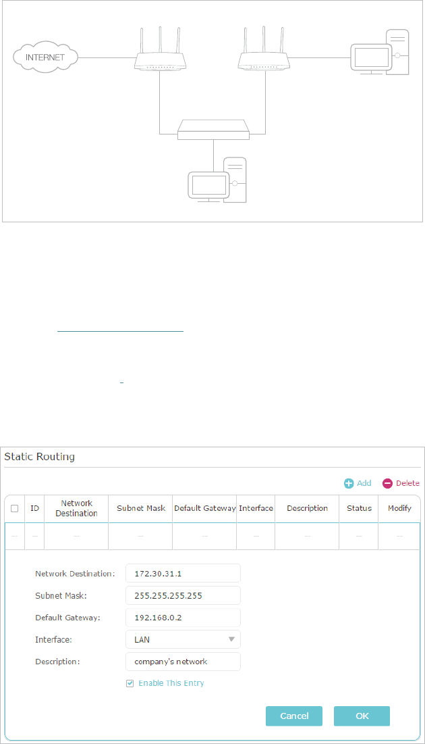
Task: Click the Default Gateway input field
Action: [x=183, y=618]
